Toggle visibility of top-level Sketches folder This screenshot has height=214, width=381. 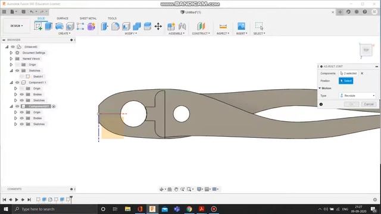coord(17,71)
